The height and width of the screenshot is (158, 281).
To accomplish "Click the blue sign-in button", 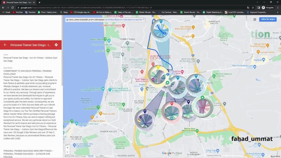I will pyautogui.click(x=268, y=19).
